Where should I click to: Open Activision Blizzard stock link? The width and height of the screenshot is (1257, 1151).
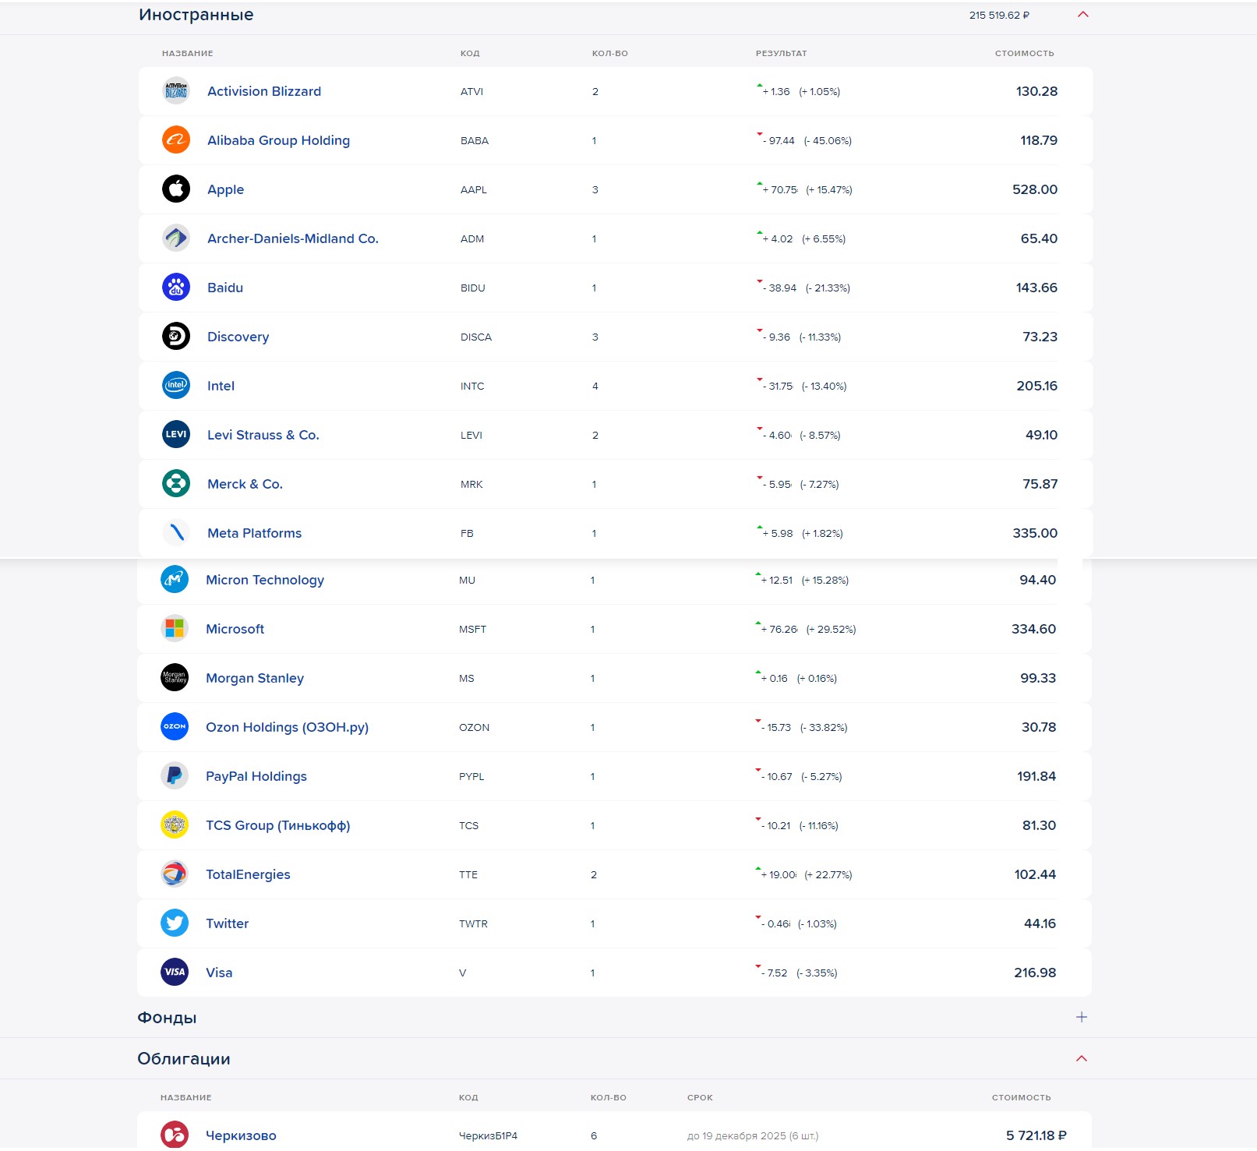click(x=264, y=91)
